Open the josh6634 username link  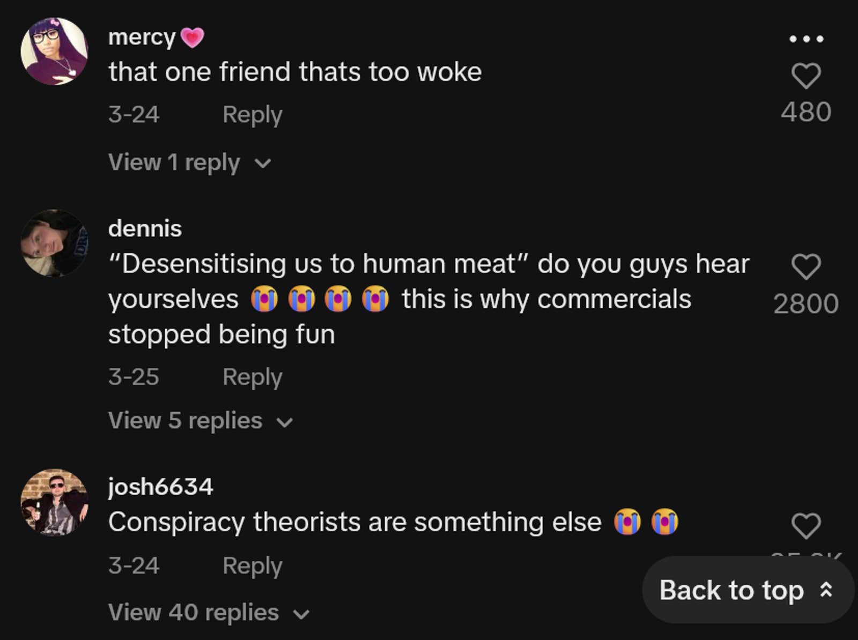(160, 487)
